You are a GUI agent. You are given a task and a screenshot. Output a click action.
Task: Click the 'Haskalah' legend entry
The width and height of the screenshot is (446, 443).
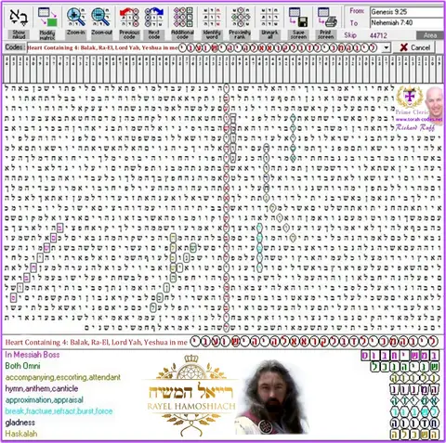point(20,434)
